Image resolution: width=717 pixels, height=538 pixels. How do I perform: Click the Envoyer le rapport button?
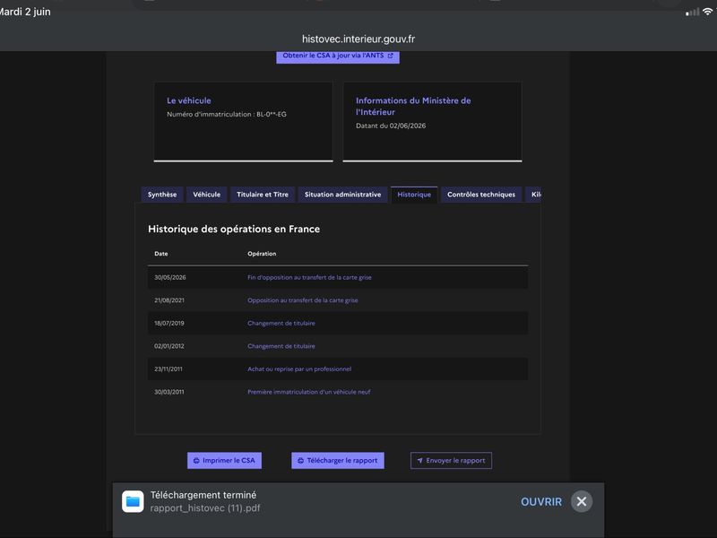(x=451, y=460)
